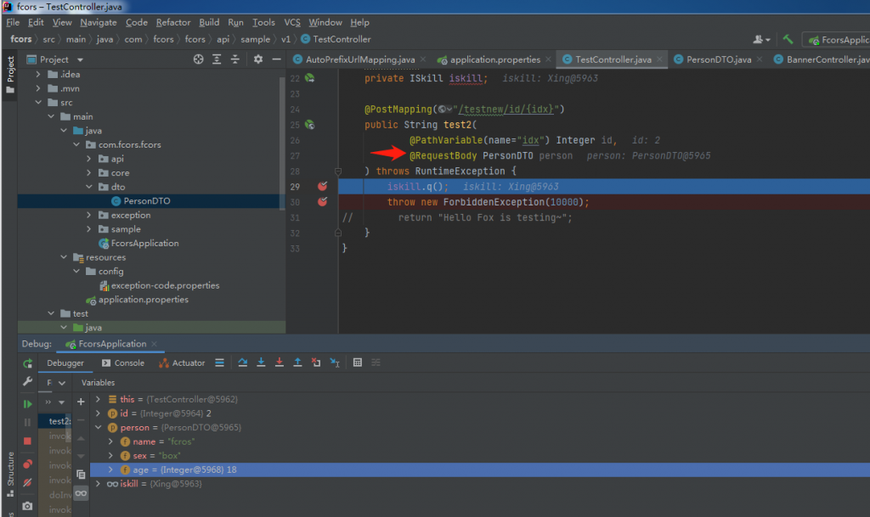Build project with hammer icon
Image resolution: width=870 pixels, height=517 pixels.
click(x=788, y=39)
